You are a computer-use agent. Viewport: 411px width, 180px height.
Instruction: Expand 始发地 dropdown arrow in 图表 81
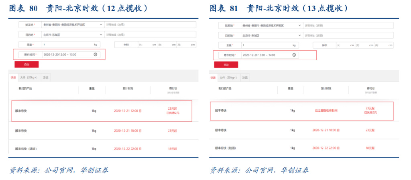click(300, 25)
